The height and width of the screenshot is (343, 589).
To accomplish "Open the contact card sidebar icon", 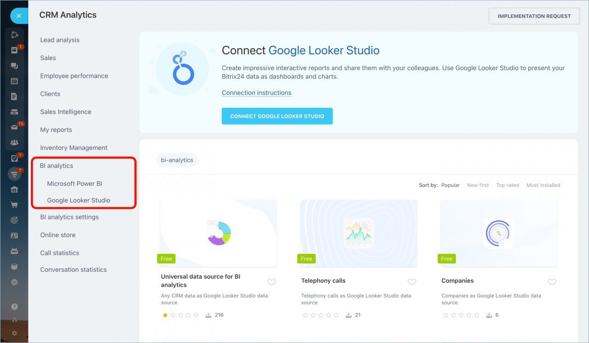I will pos(14,236).
